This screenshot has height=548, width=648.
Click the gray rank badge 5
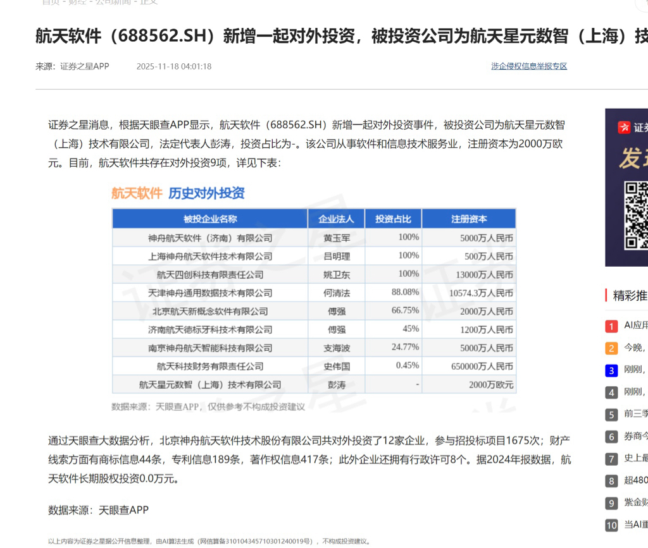point(611,415)
